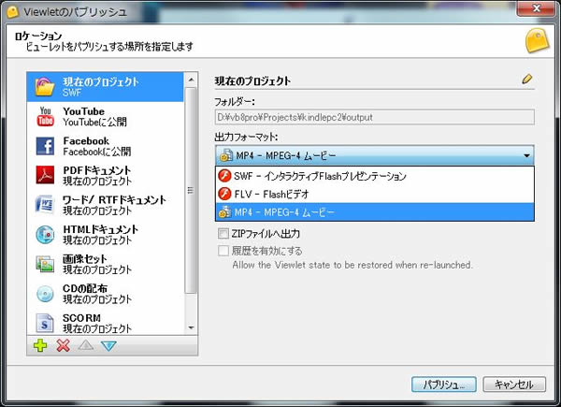Screen dimensions: 561x407
Task: Add a new location with green plus
Action: [40, 345]
